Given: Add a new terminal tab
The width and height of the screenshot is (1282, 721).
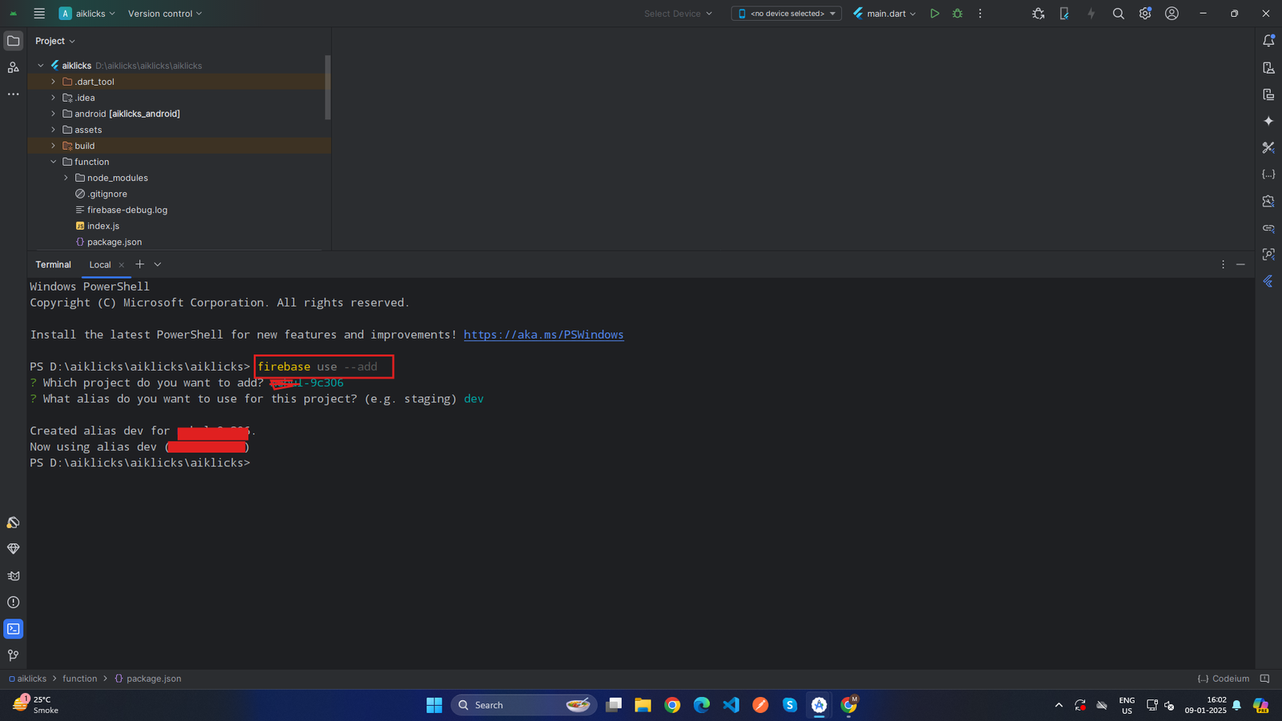Looking at the screenshot, I should 139,264.
